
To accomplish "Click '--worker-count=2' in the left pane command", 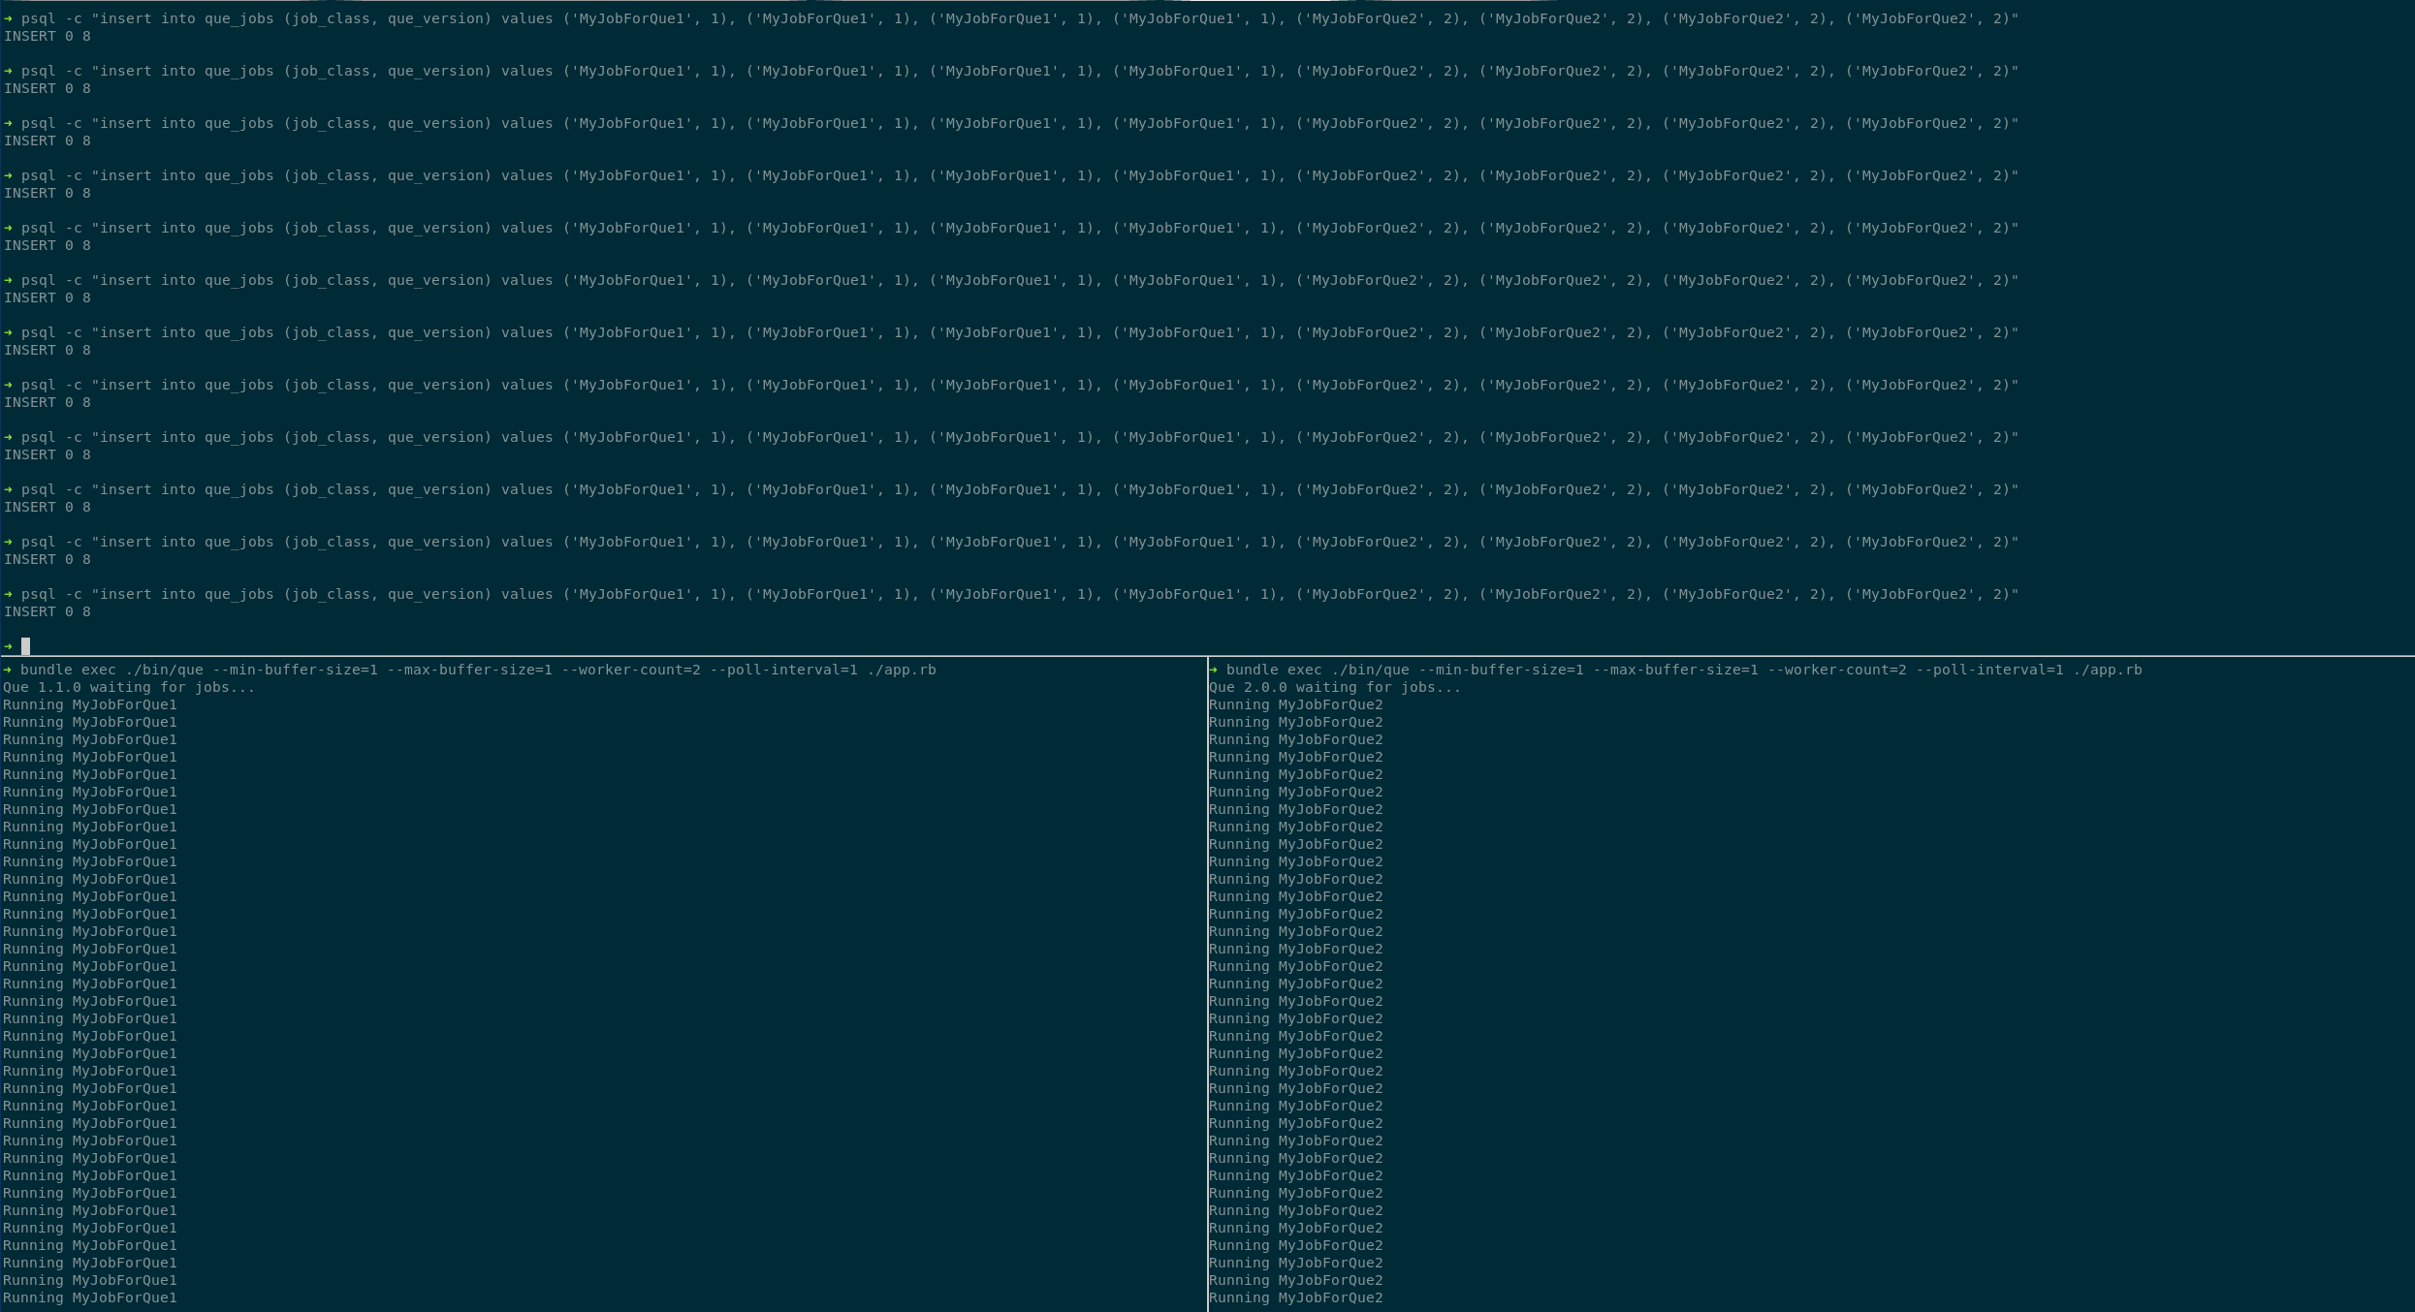I will tap(630, 670).
